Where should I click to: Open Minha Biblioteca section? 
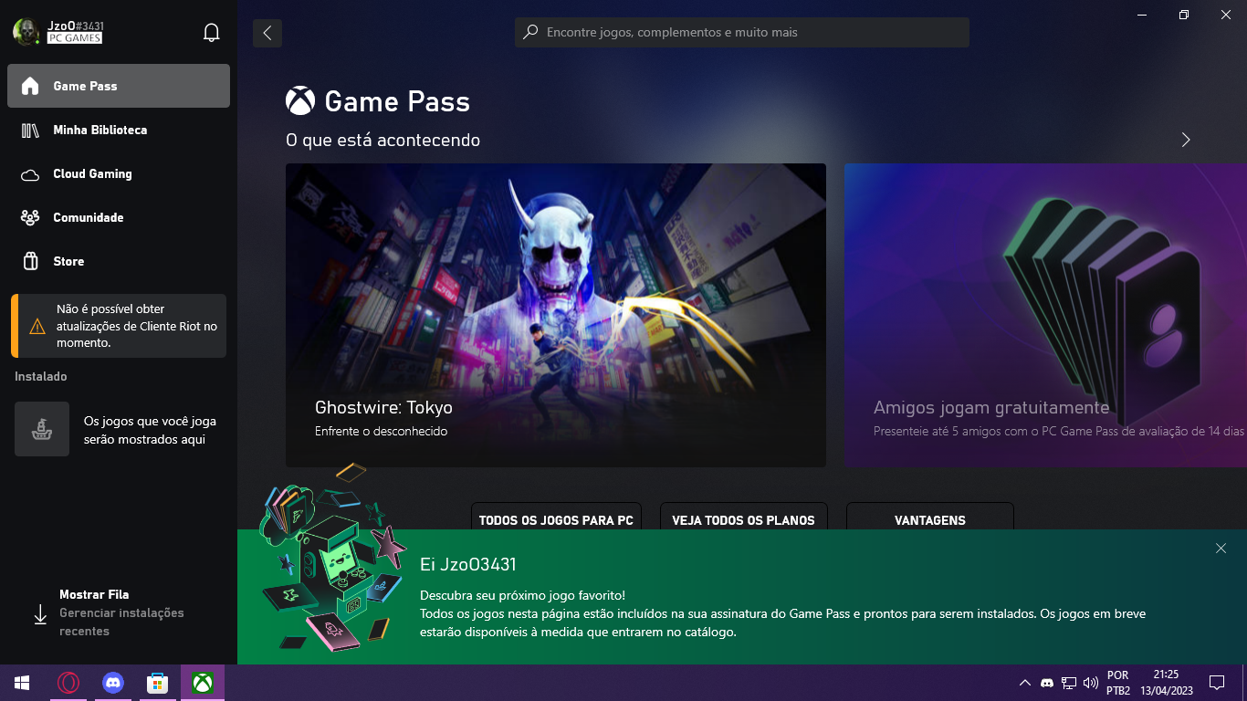[119, 130]
